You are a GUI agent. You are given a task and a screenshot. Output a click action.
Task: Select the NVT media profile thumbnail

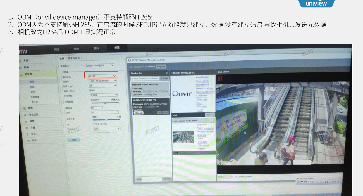click(x=183, y=137)
